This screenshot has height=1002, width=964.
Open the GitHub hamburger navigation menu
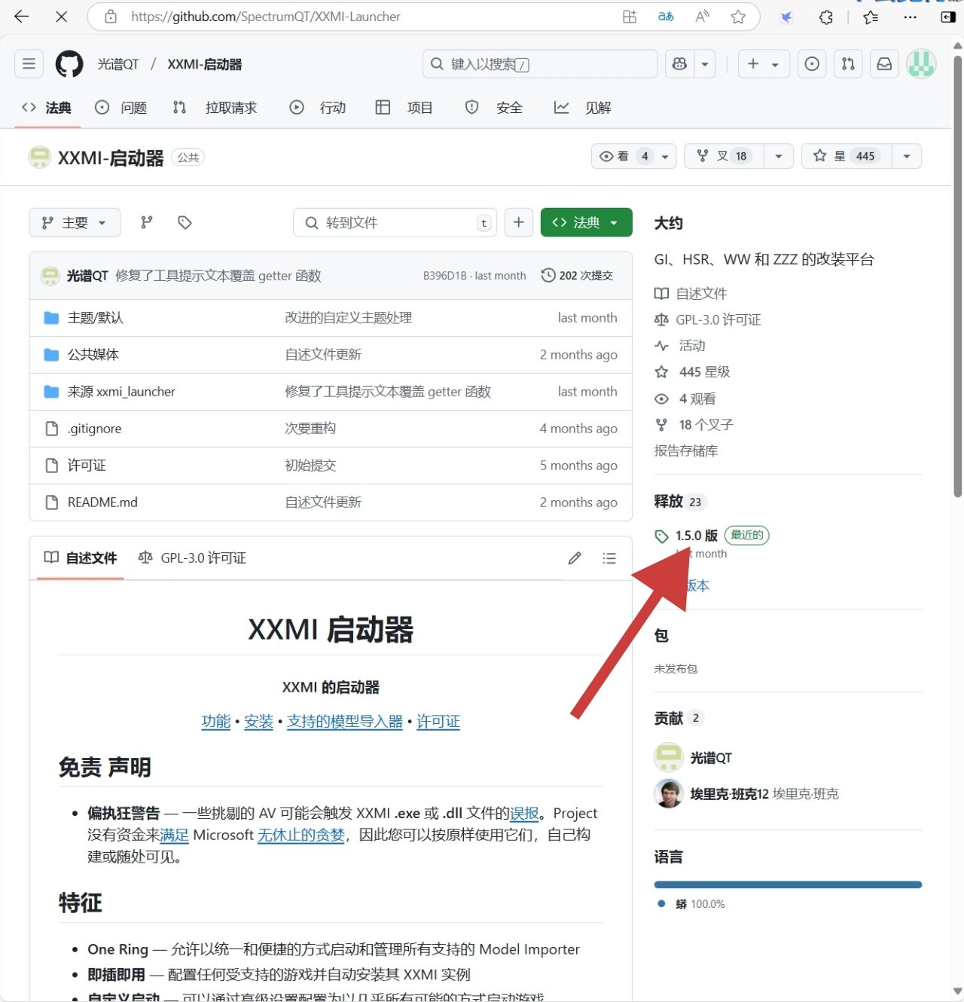pos(29,64)
